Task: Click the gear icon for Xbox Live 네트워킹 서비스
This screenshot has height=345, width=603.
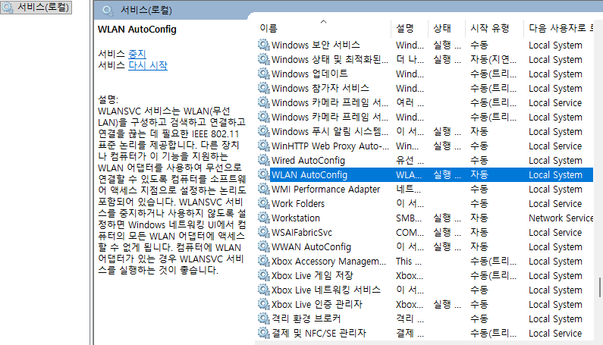Action: pyautogui.click(x=264, y=290)
